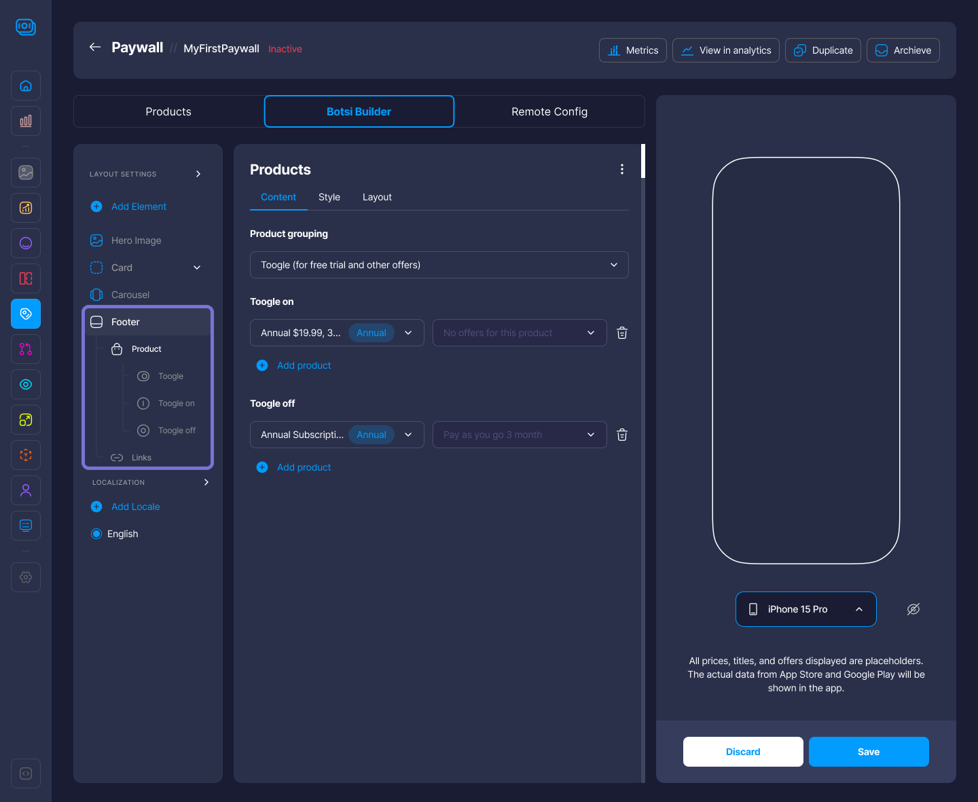978x802 pixels.
Task: Click the user profile icon in sidebar
Action: point(26,490)
